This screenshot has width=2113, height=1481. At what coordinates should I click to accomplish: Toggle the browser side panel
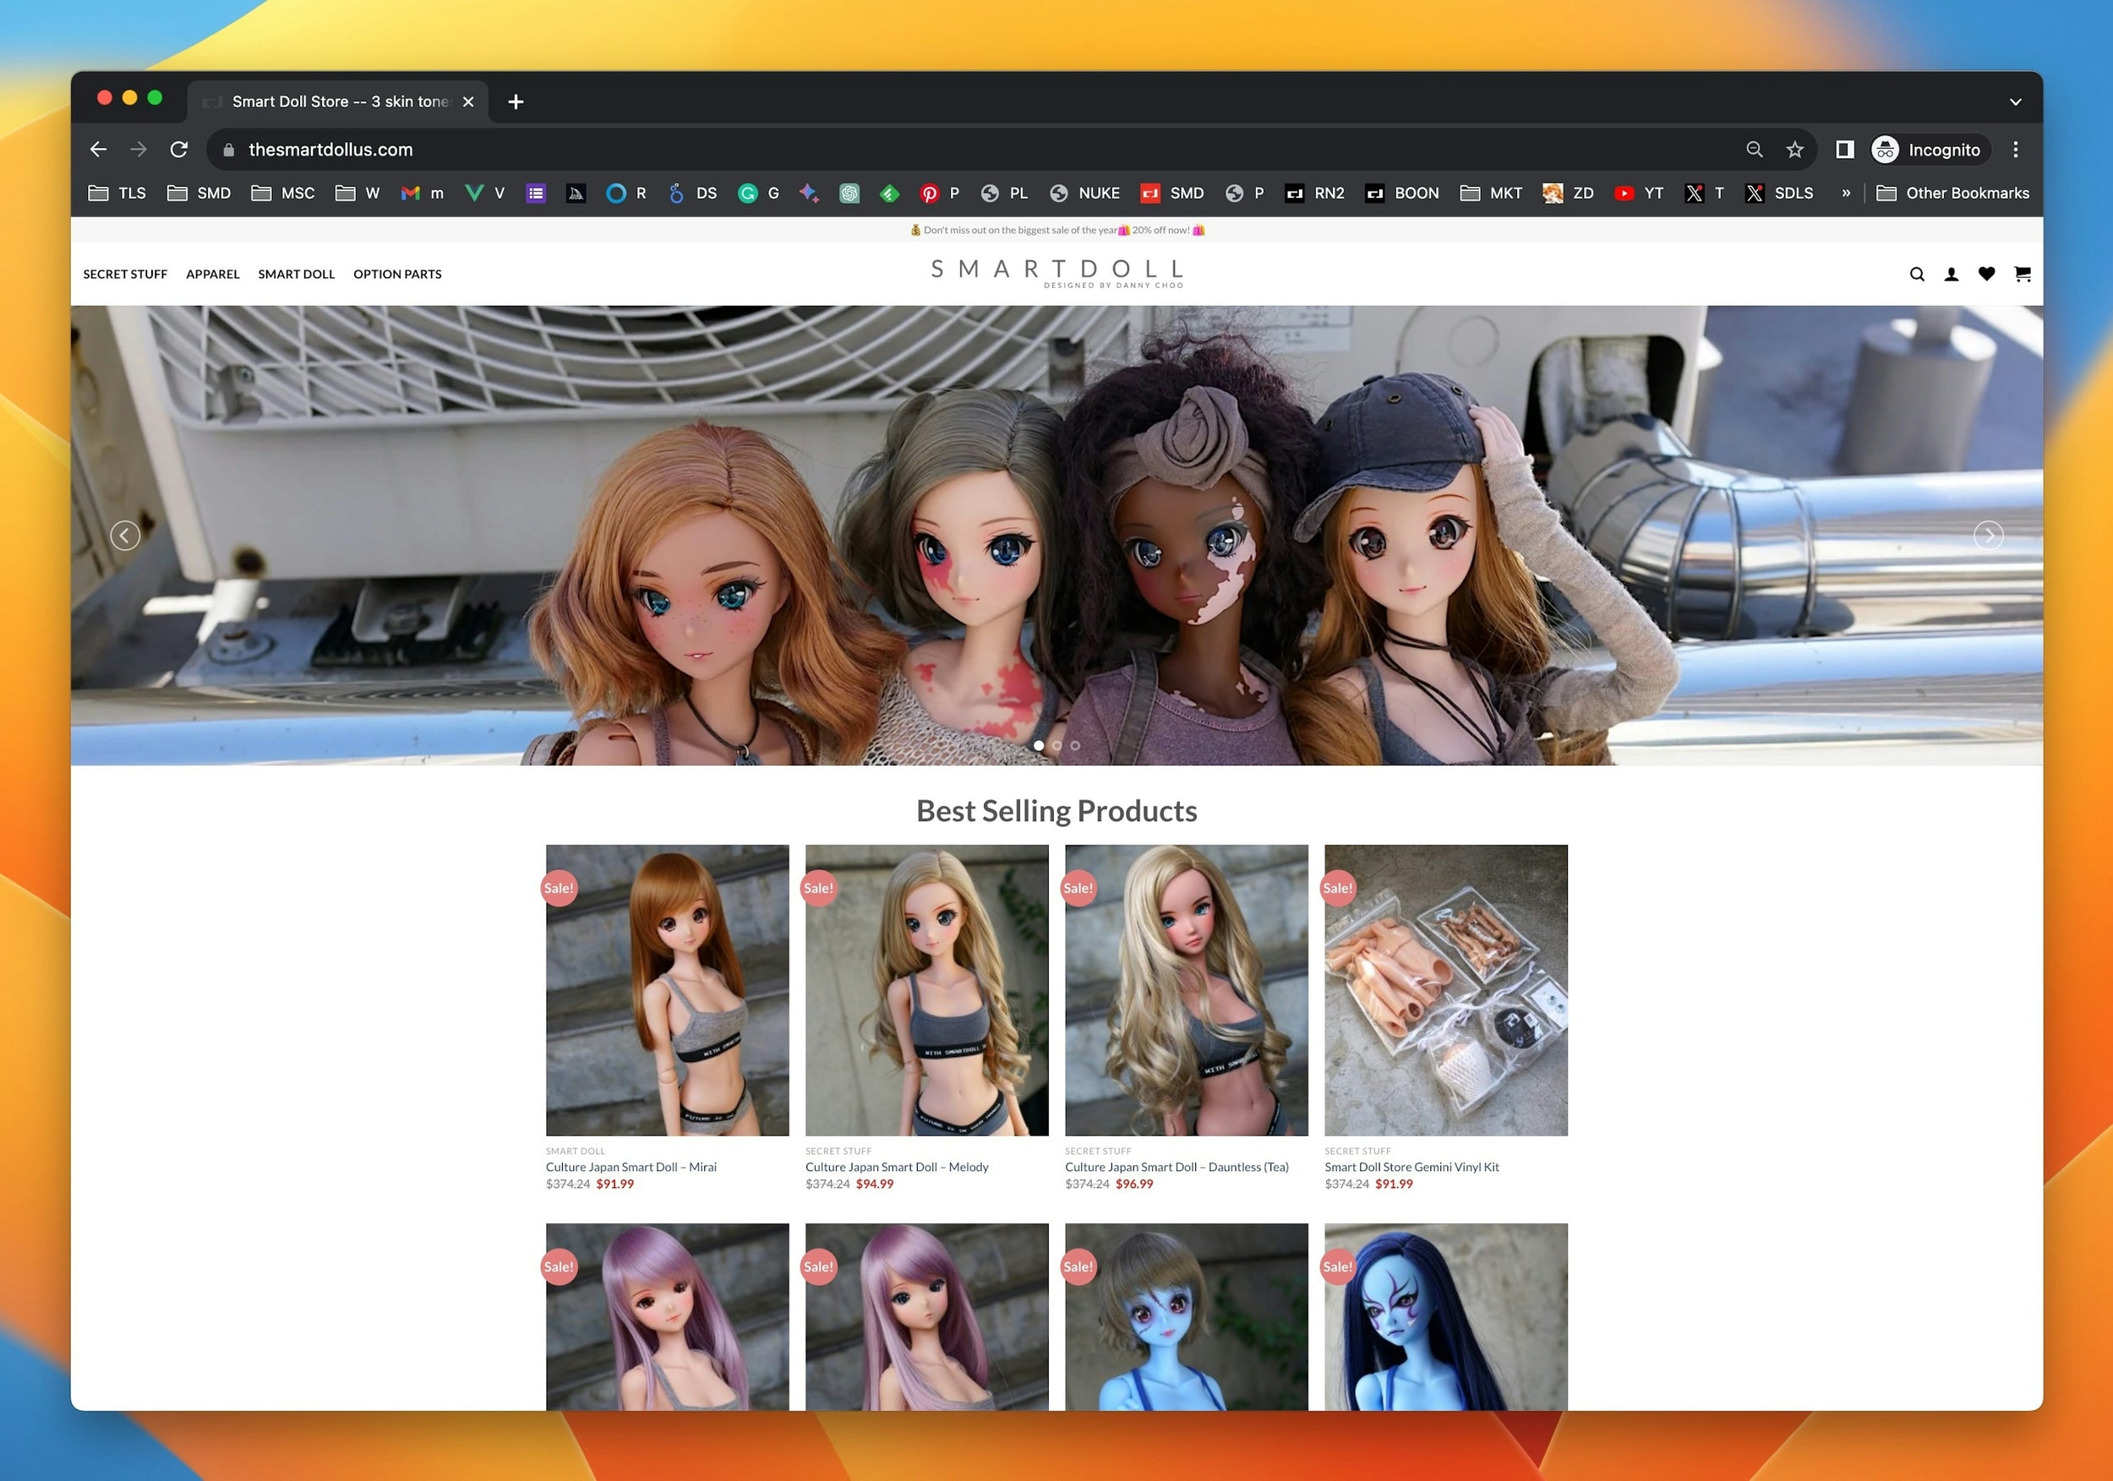point(1844,150)
